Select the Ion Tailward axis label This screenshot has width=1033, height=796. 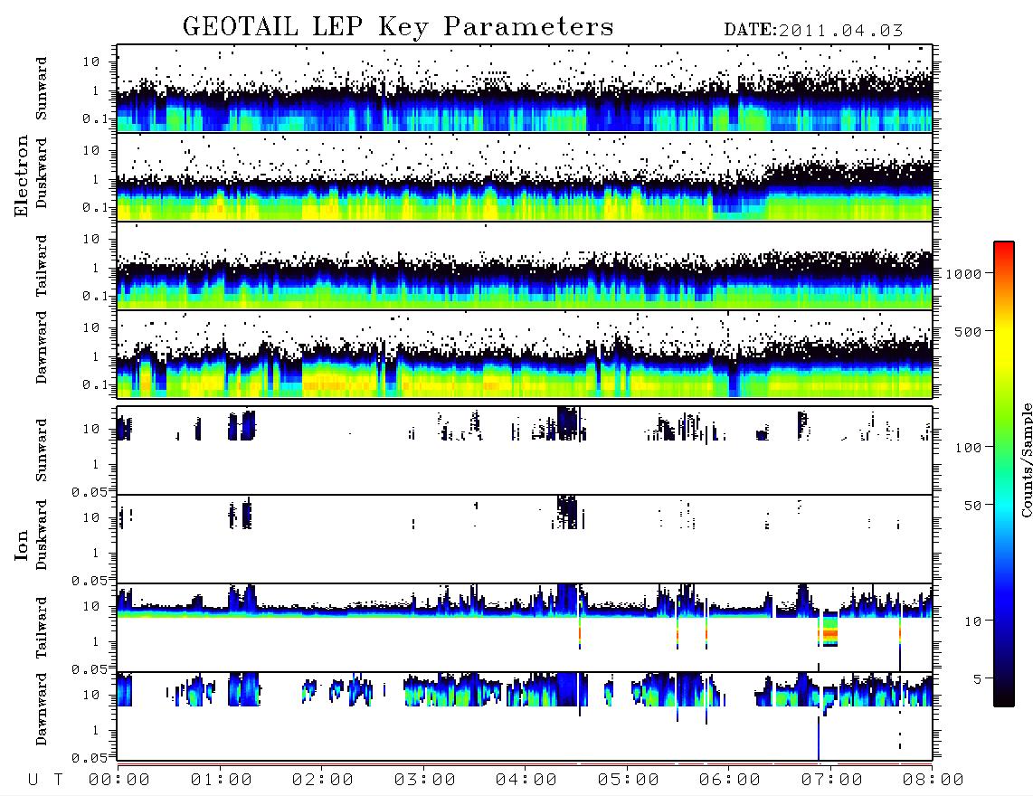pos(42,628)
